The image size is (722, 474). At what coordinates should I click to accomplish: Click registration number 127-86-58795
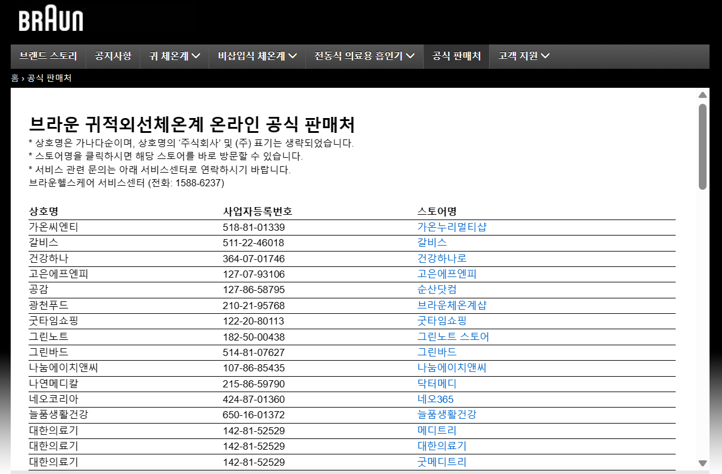click(254, 290)
